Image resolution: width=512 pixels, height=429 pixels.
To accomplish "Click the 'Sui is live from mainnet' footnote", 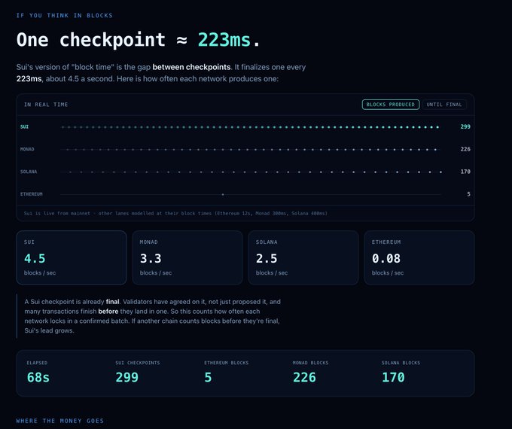I will pyautogui.click(x=175, y=214).
